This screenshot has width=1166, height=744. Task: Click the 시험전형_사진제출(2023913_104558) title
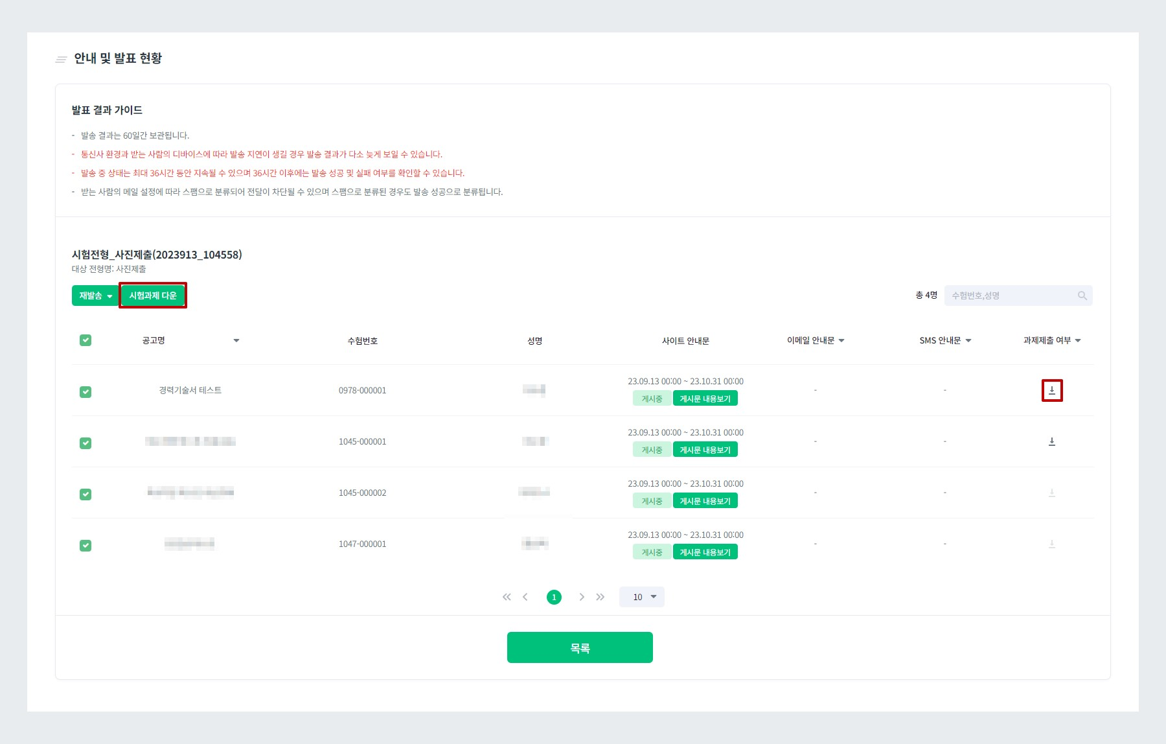(x=157, y=255)
